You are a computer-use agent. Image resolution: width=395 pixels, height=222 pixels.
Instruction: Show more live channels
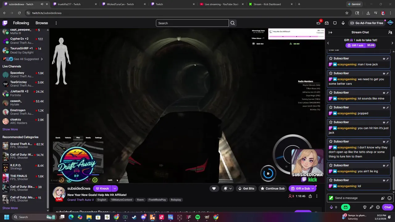10,129
